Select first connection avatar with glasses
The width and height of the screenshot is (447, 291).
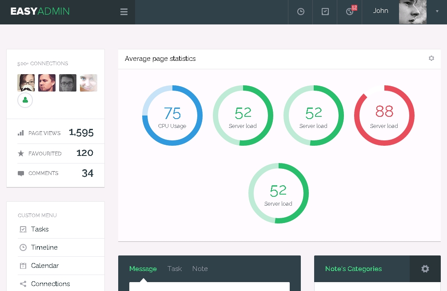pyautogui.click(x=26, y=83)
